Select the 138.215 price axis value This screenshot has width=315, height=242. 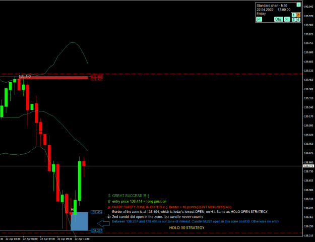(308, 235)
